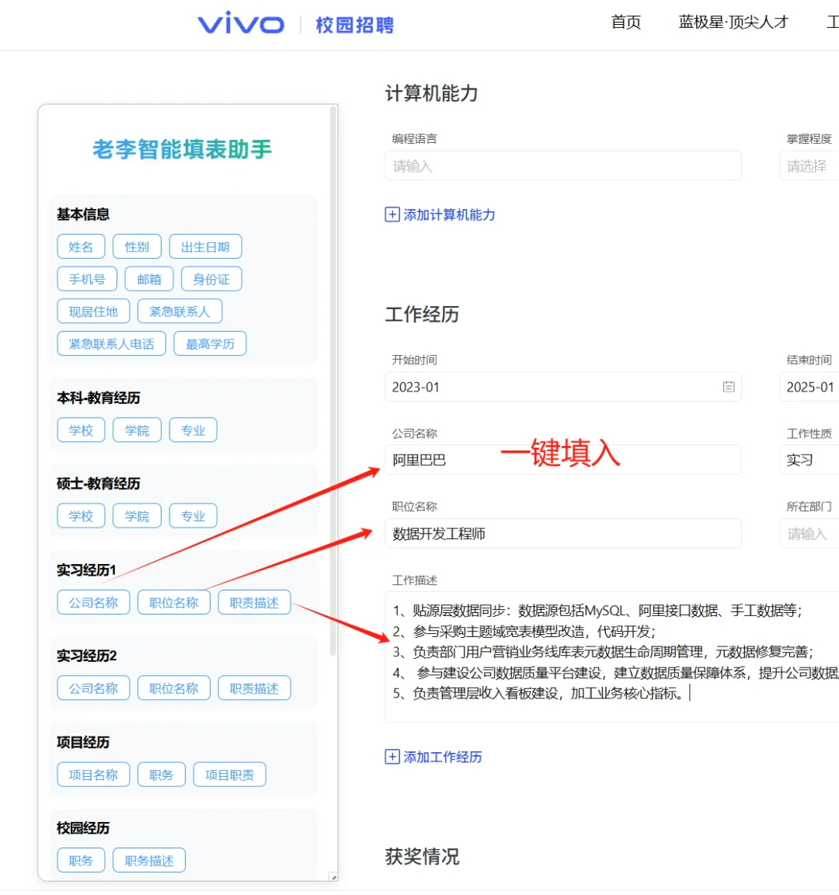Open the calendar picker in the 开始时间 field
The image size is (839, 895).
pos(729,387)
